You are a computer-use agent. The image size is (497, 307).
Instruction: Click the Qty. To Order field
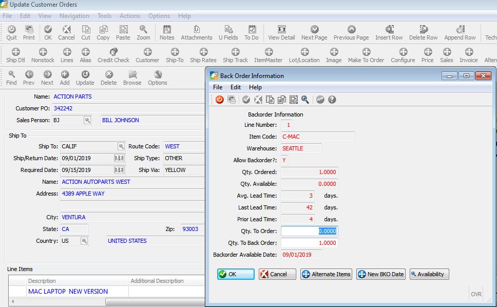[x=310, y=231]
